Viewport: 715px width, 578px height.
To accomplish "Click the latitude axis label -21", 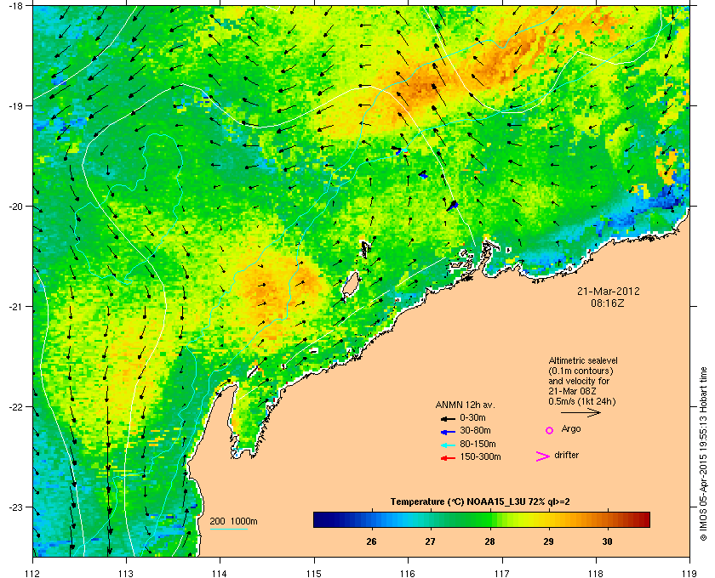I will [15, 307].
